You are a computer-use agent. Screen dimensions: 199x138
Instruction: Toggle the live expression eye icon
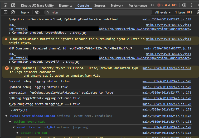(37, 12)
